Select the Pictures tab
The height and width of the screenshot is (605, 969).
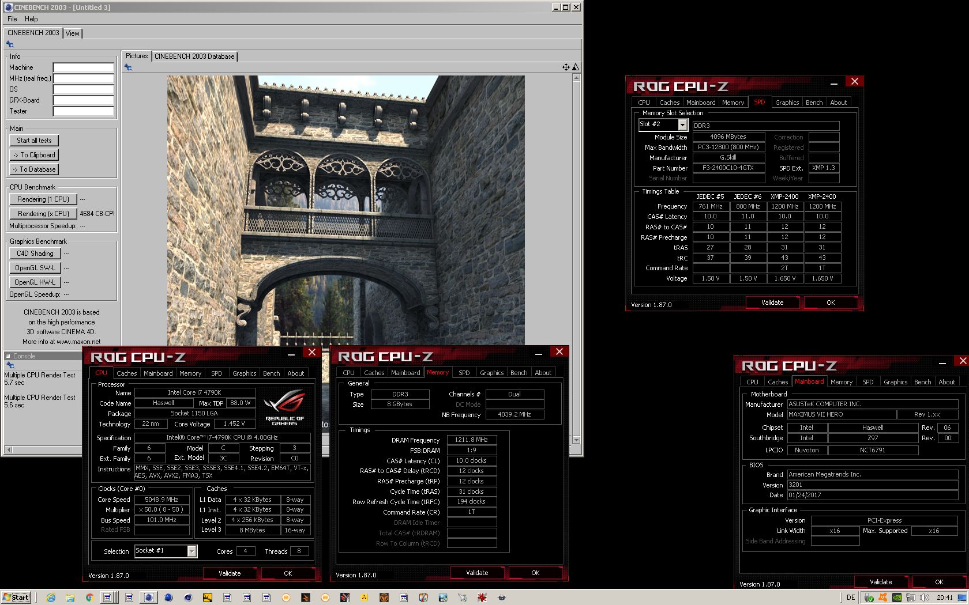pyautogui.click(x=137, y=56)
